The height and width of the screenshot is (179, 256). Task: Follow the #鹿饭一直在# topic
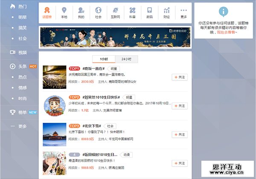point(180,77)
